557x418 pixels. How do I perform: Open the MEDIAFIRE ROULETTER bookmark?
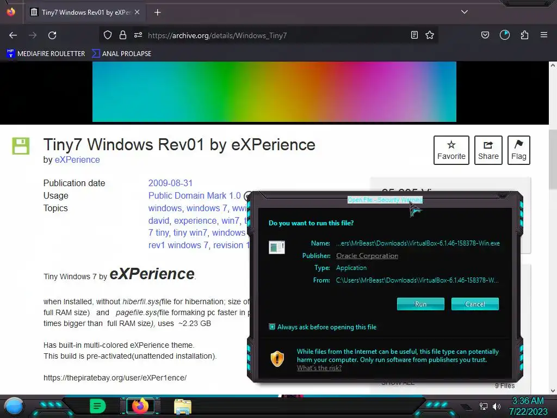(x=46, y=54)
